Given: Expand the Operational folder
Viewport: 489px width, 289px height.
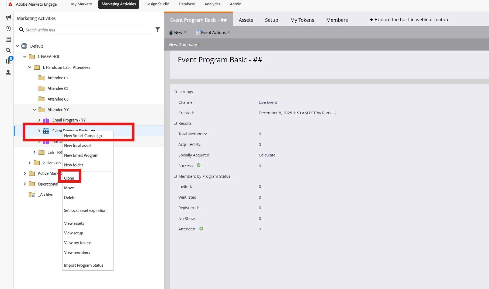Looking at the screenshot, I should coord(25,184).
